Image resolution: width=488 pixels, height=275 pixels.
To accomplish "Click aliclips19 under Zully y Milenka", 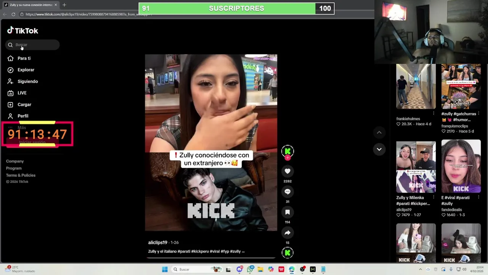I will pyautogui.click(x=404, y=210).
